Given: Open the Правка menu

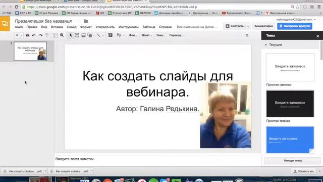Looking at the screenshot, I should pyautogui.click(x=32, y=27).
